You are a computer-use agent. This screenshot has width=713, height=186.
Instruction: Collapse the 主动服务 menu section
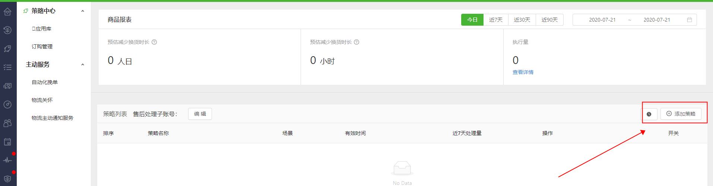(x=83, y=65)
